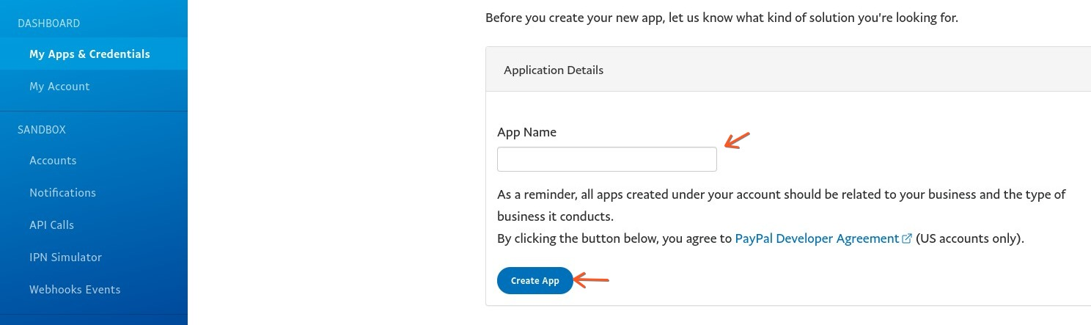Click the "Before you create your new app" text
This screenshot has height=325, width=1091.
click(x=721, y=18)
